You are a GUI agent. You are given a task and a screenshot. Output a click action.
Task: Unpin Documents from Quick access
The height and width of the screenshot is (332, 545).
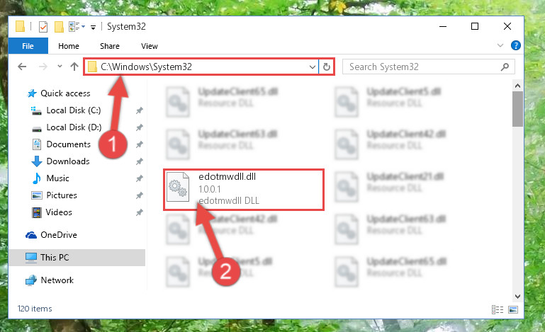click(140, 144)
